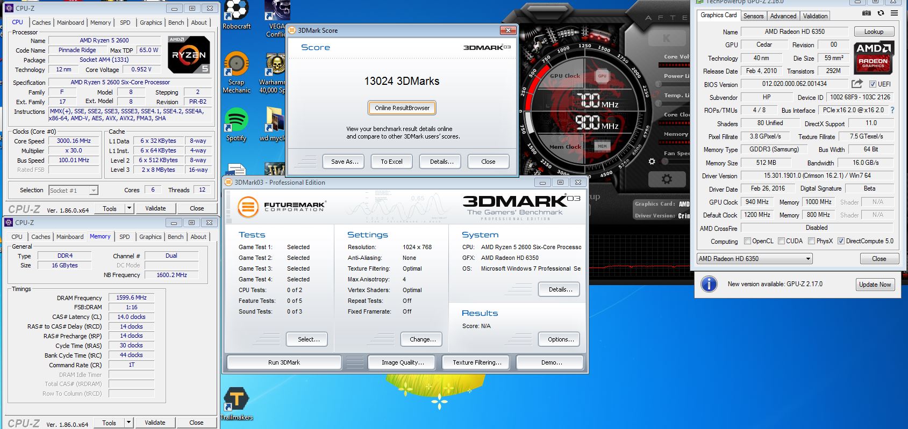Toggle the PhysX checkbox
Viewport: 908px width, 429px height.
pyautogui.click(x=811, y=241)
